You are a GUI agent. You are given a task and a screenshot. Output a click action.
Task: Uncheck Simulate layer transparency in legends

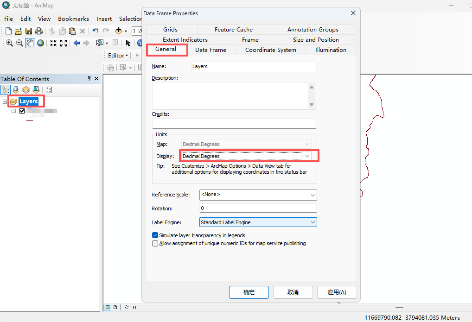[x=155, y=235]
